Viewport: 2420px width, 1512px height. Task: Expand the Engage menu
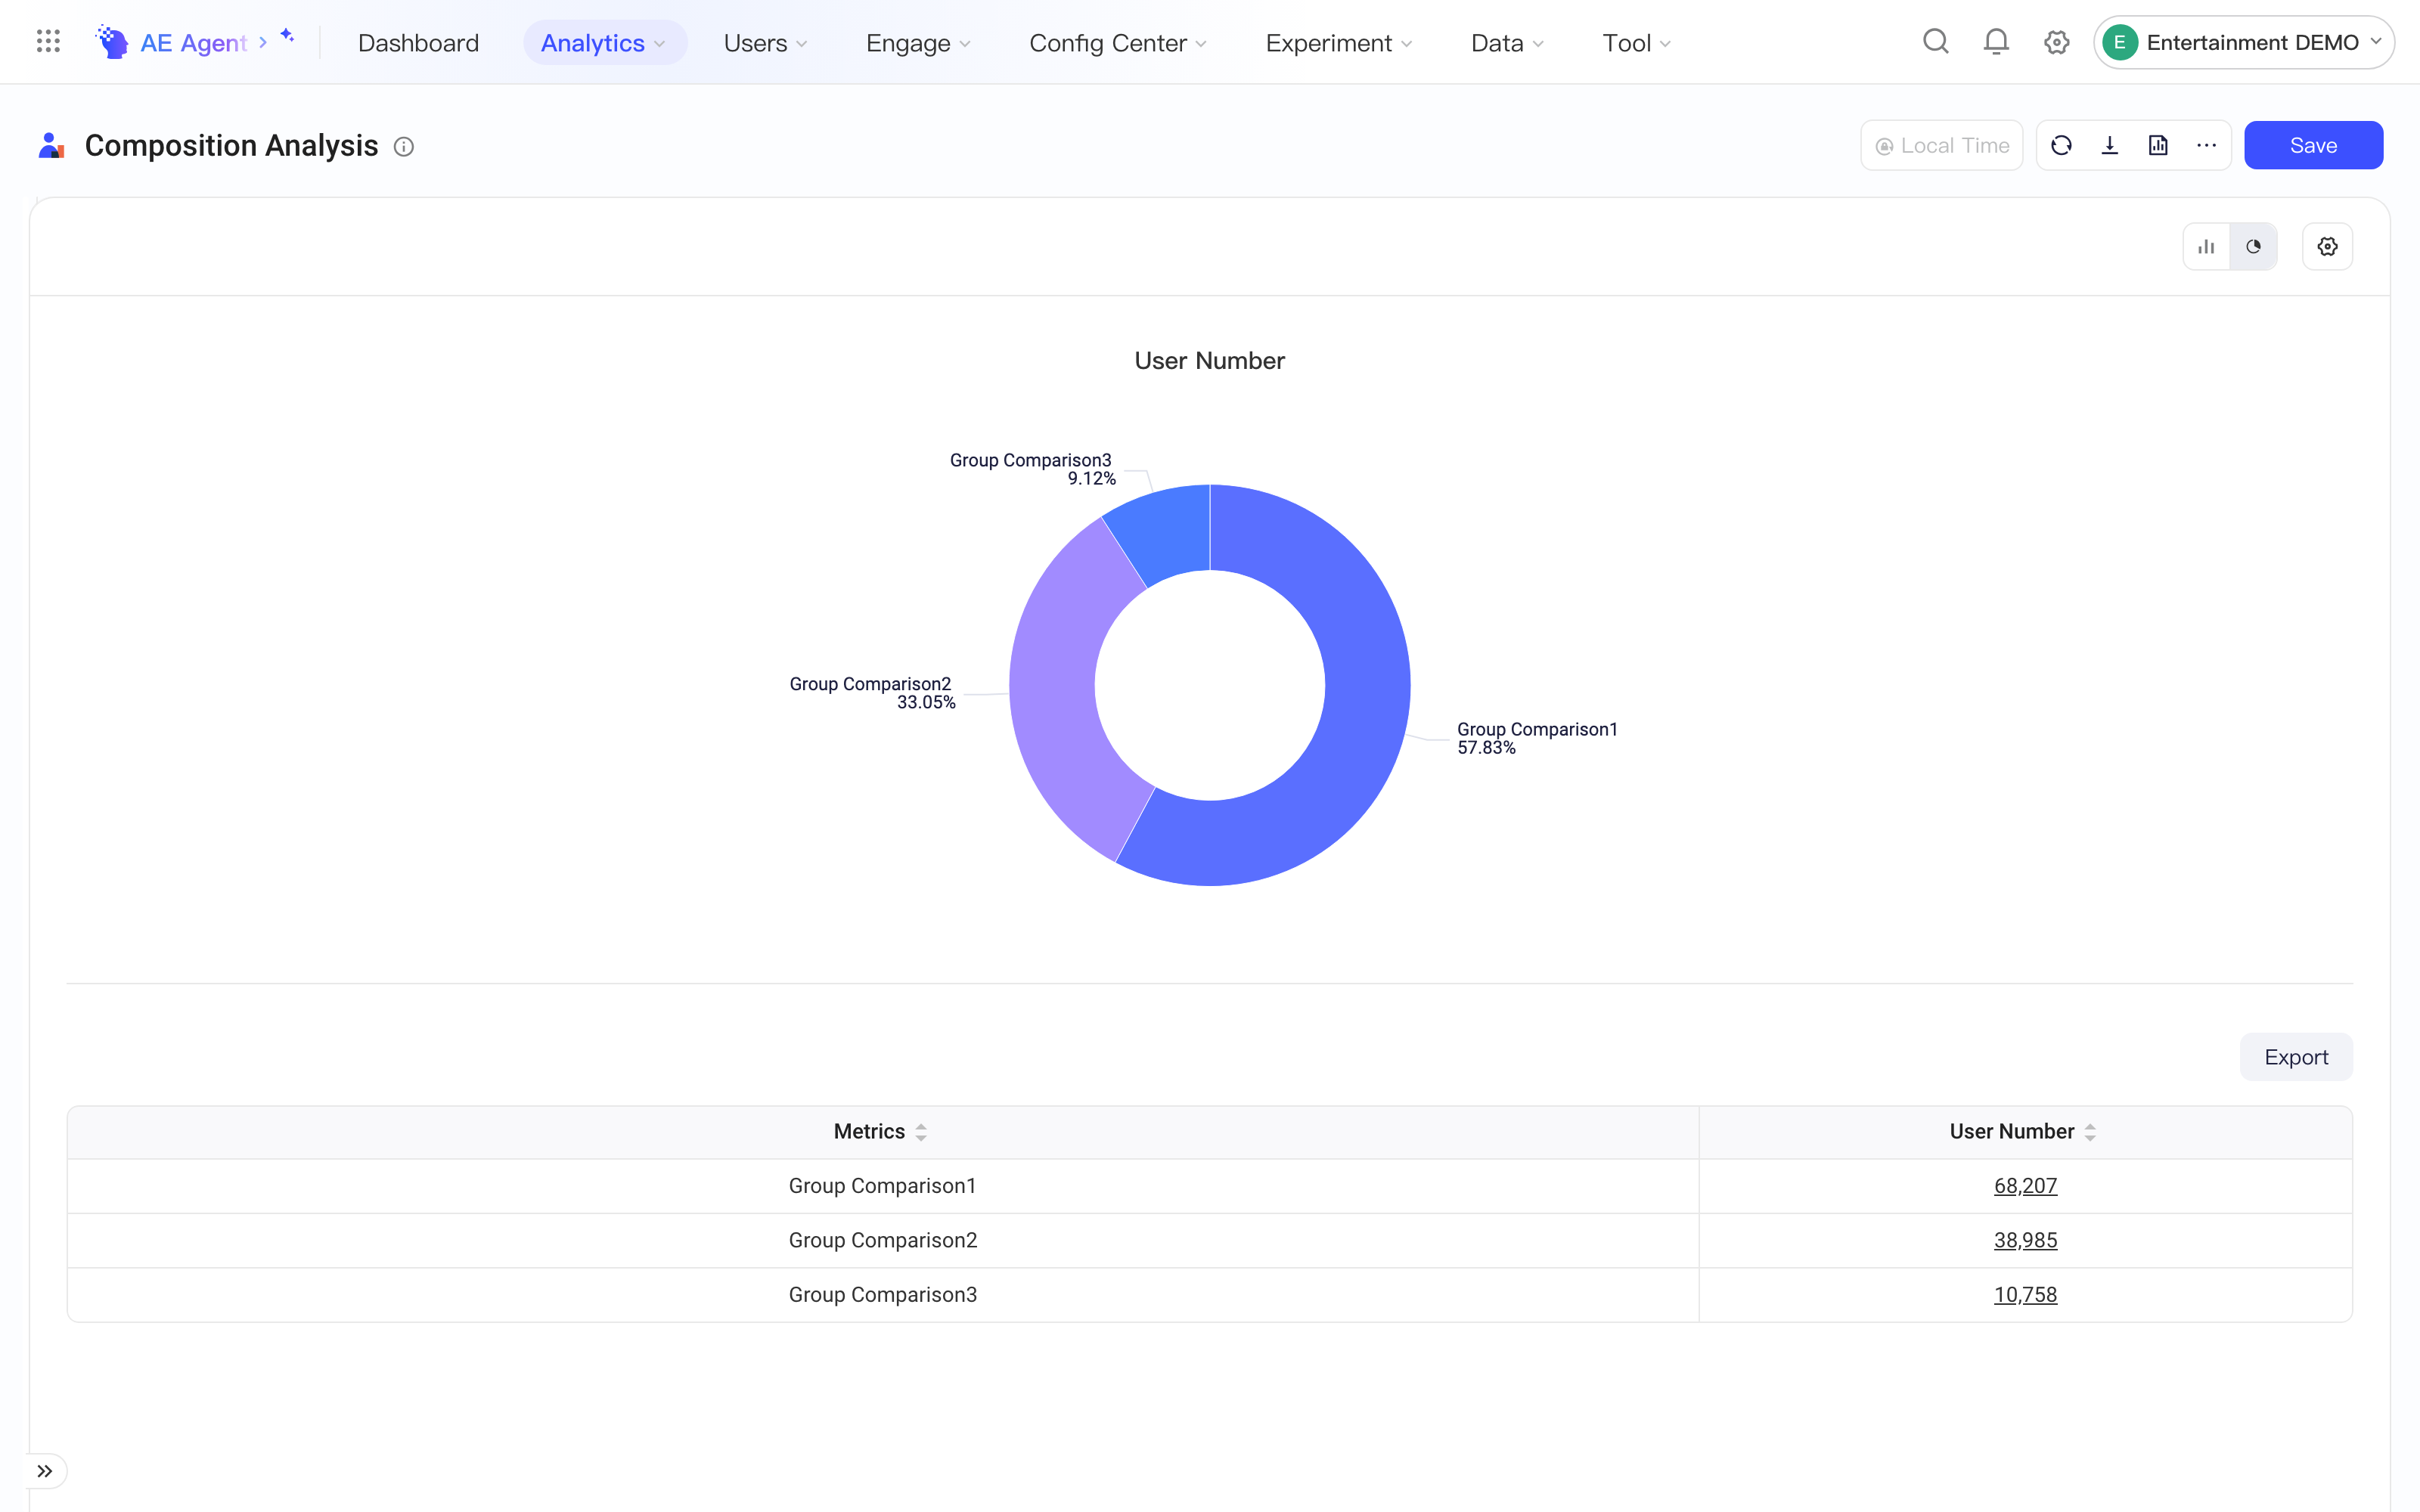(918, 43)
